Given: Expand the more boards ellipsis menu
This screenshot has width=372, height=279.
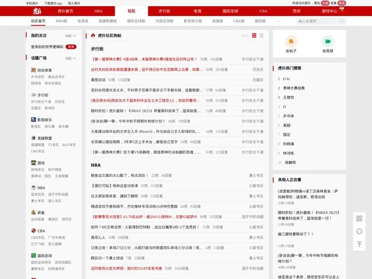Looking at the screenshot, I should coord(277,21).
